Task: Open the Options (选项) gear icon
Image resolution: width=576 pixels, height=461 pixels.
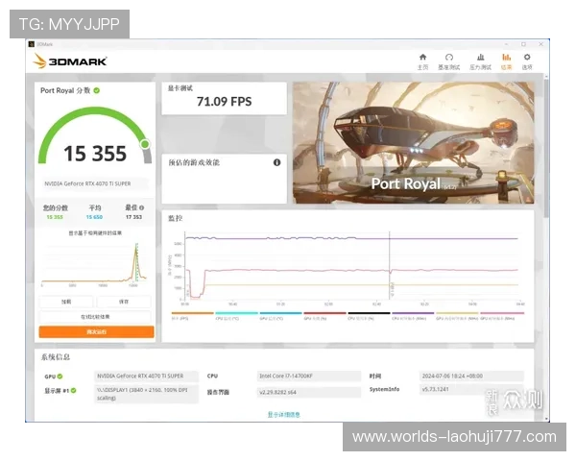Action: click(x=527, y=59)
